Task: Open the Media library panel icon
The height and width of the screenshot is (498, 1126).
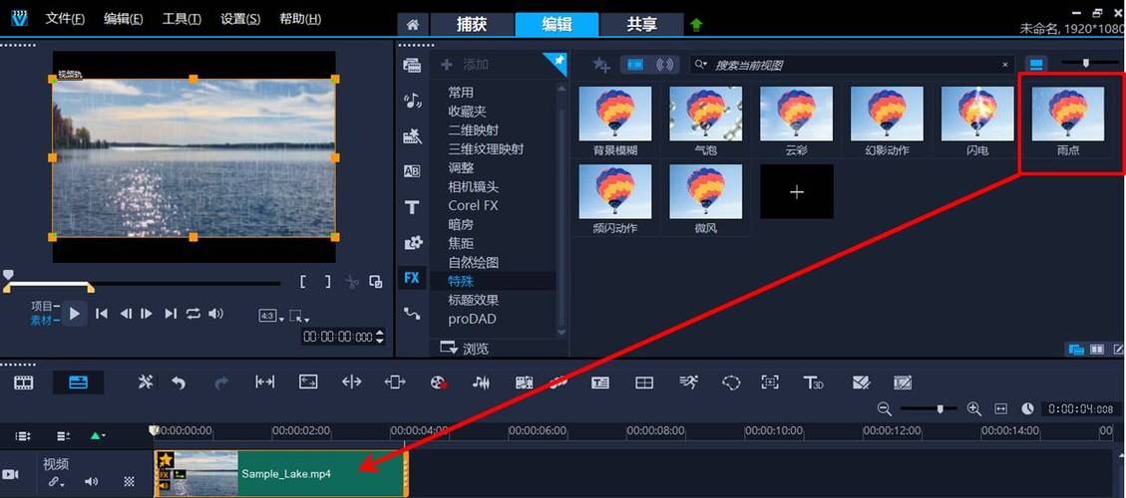Action: pyautogui.click(x=412, y=66)
